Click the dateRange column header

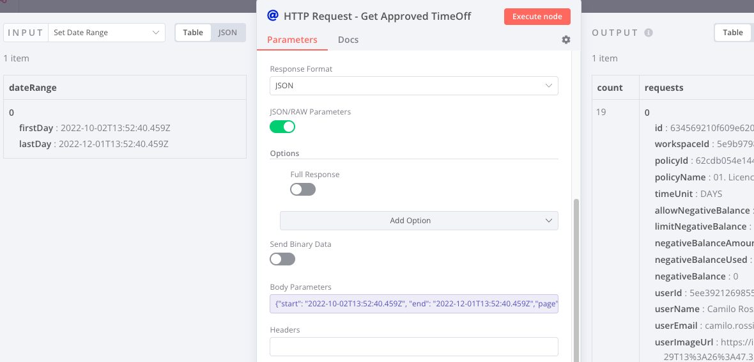pos(125,88)
